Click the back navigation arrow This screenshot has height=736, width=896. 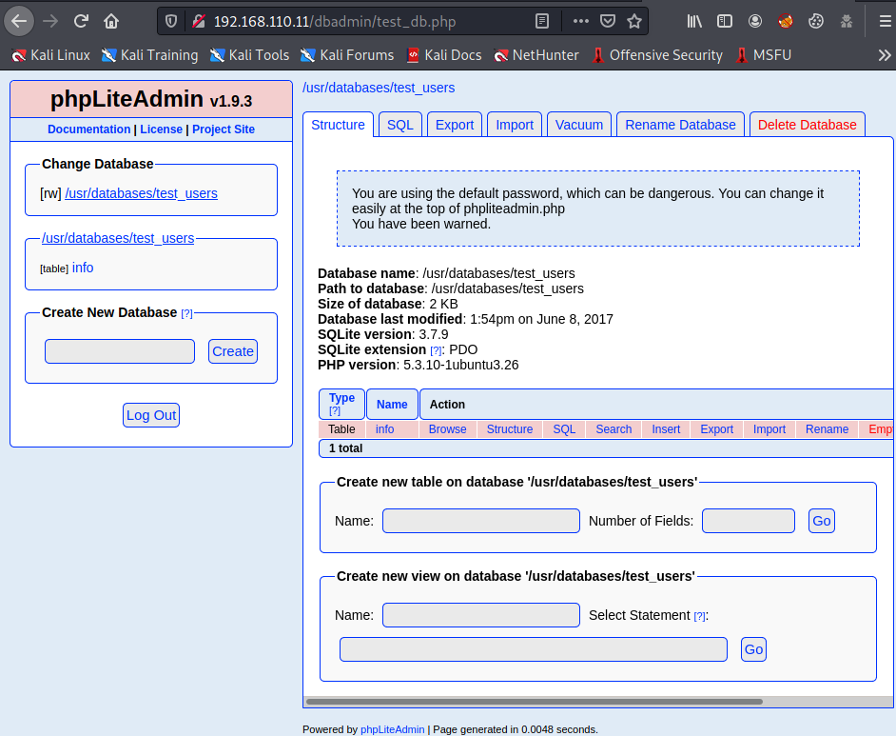[x=21, y=20]
